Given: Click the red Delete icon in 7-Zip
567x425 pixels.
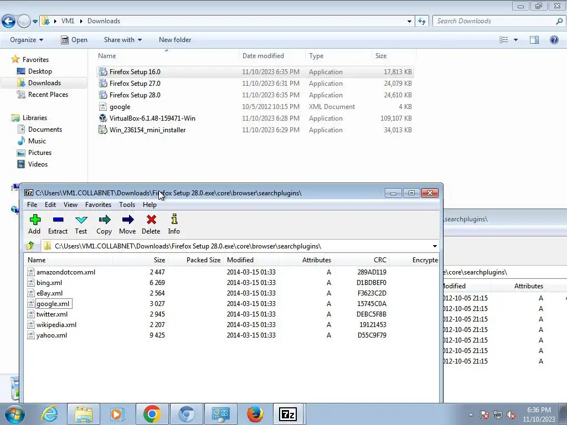Looking at the screenshot, I should coord(151,224).
